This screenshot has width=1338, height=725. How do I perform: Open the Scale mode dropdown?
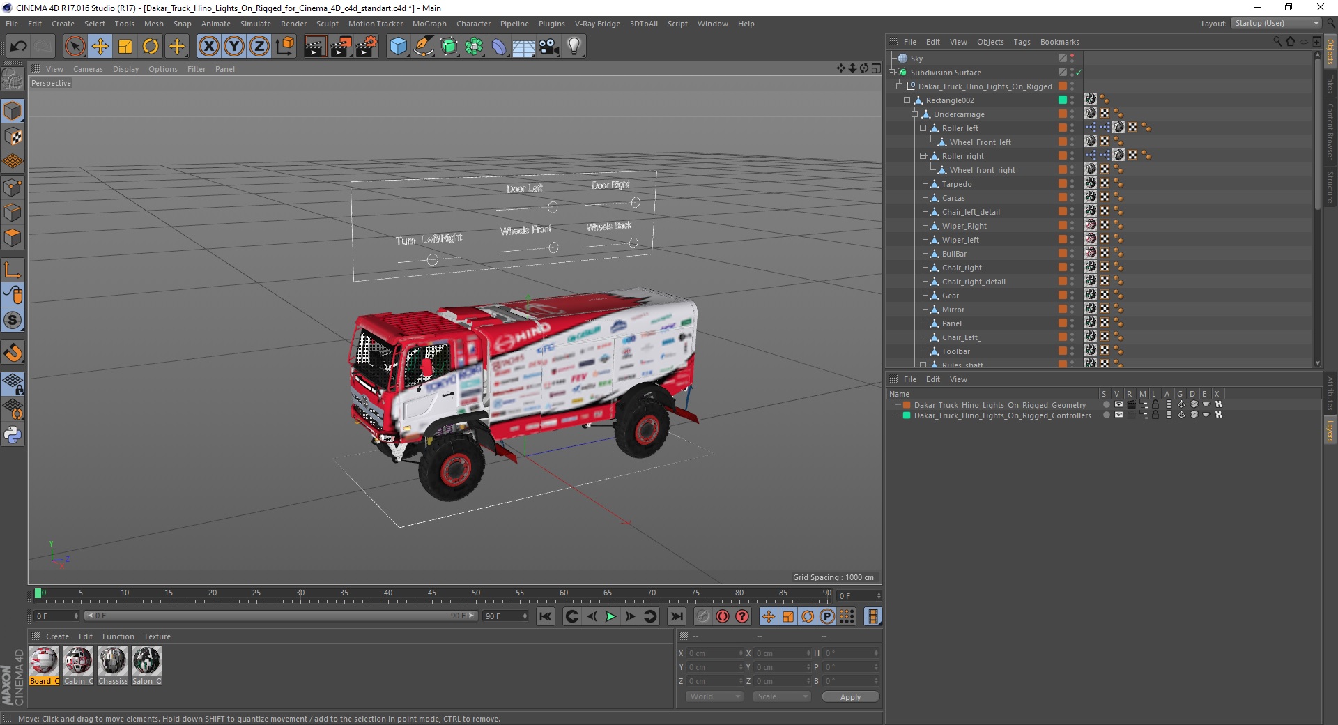click(x=782, y=696)
